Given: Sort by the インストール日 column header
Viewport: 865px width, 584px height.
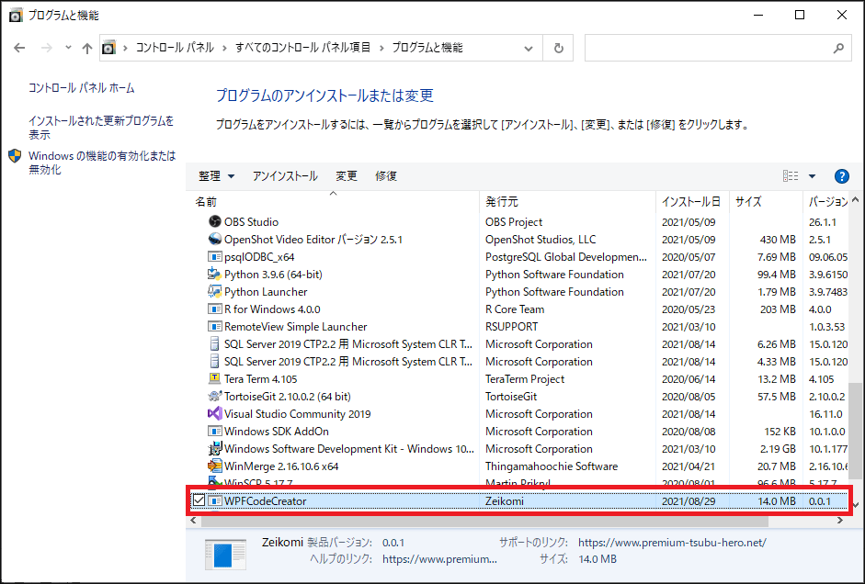Looking at the screenshot, I should [692, 202].
